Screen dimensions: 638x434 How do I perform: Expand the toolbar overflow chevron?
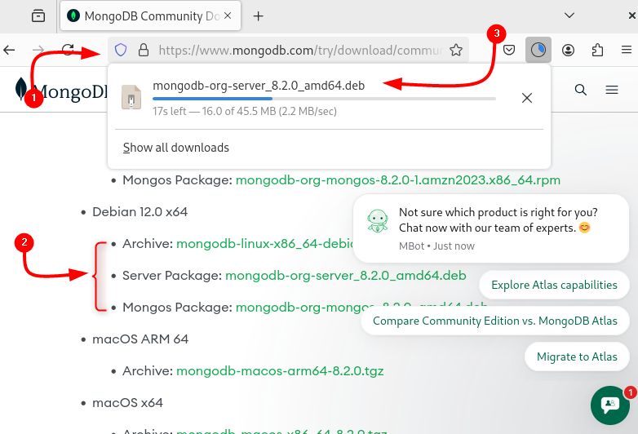pos(627,50)
